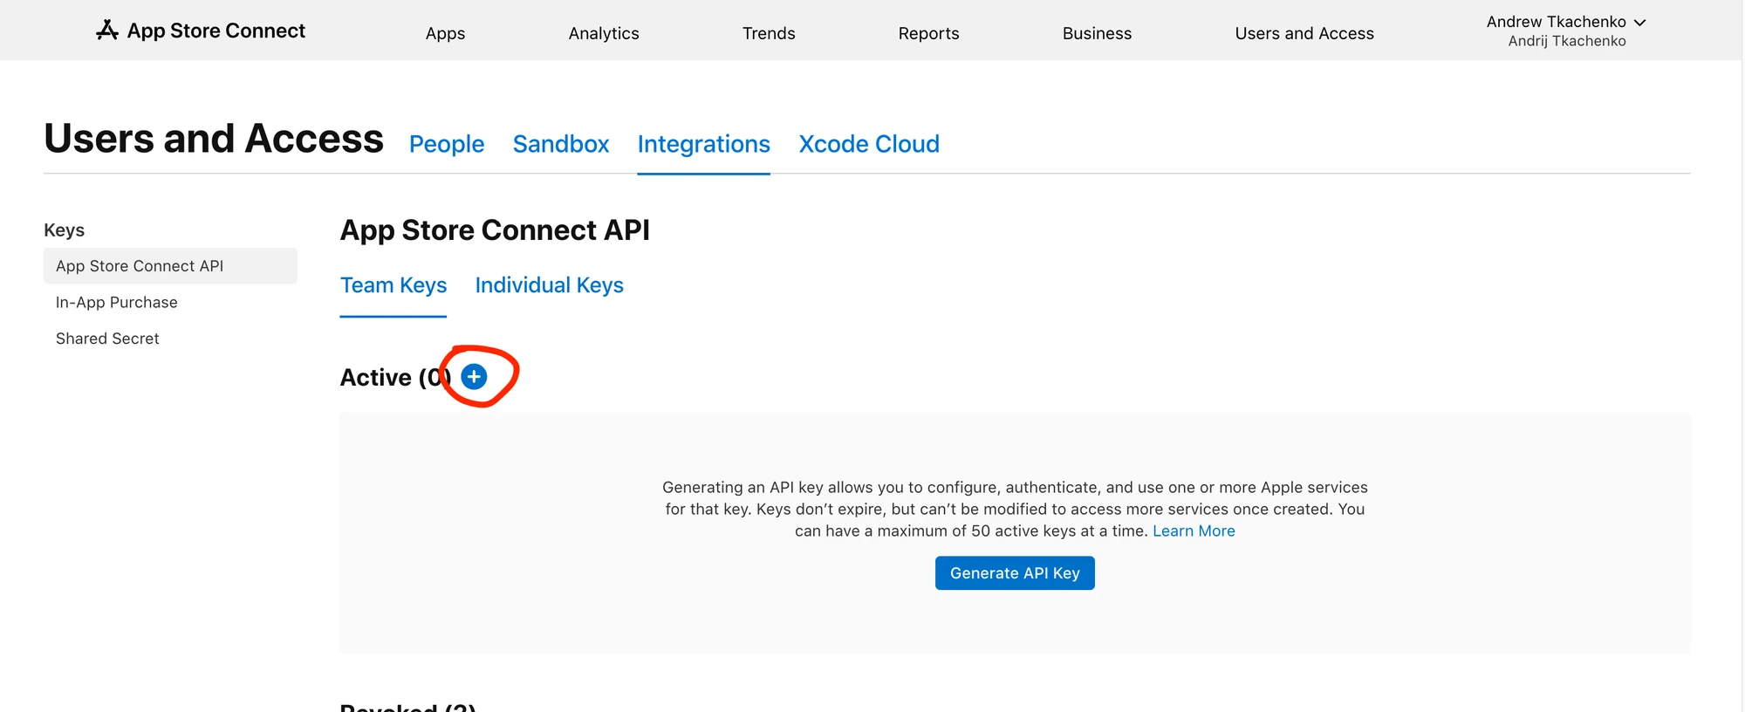Click the App Store Connect logo icon
Screen dimensions: 1745x712
[107, 31]
